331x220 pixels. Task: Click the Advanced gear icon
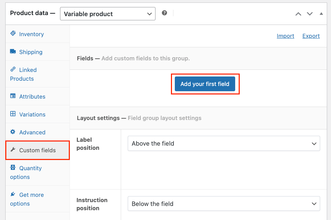[13, 132]
